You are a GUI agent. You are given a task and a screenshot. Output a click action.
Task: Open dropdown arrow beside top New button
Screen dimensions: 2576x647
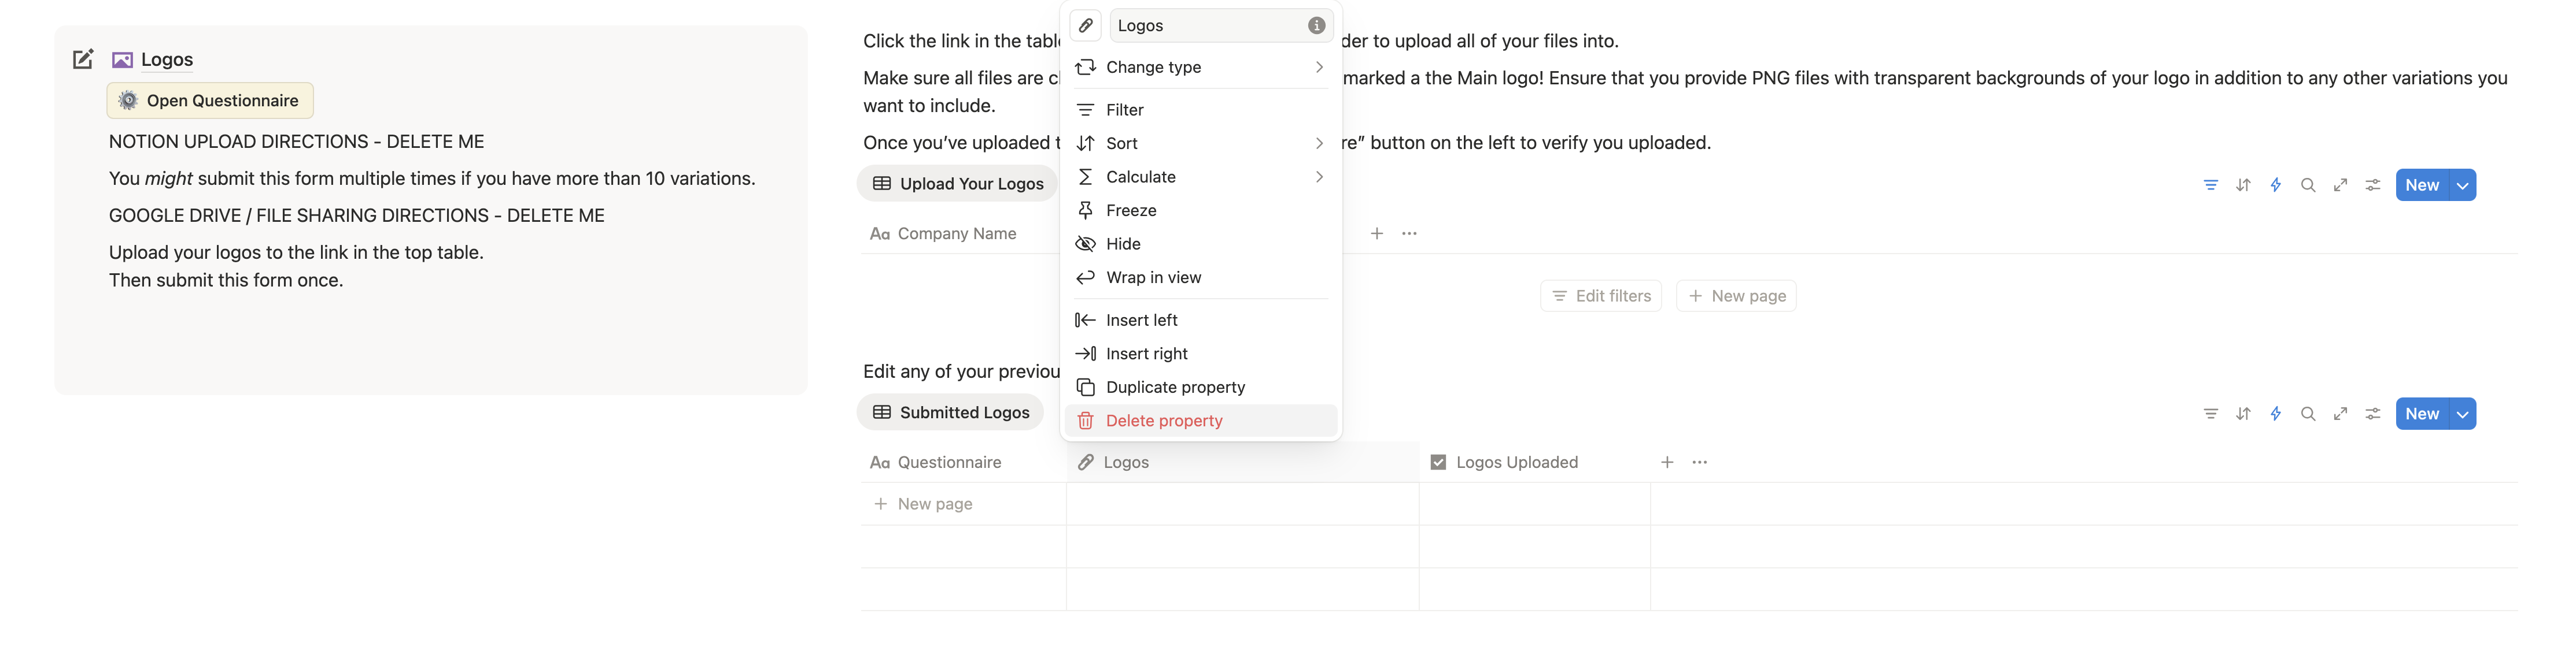(2462, 185)
